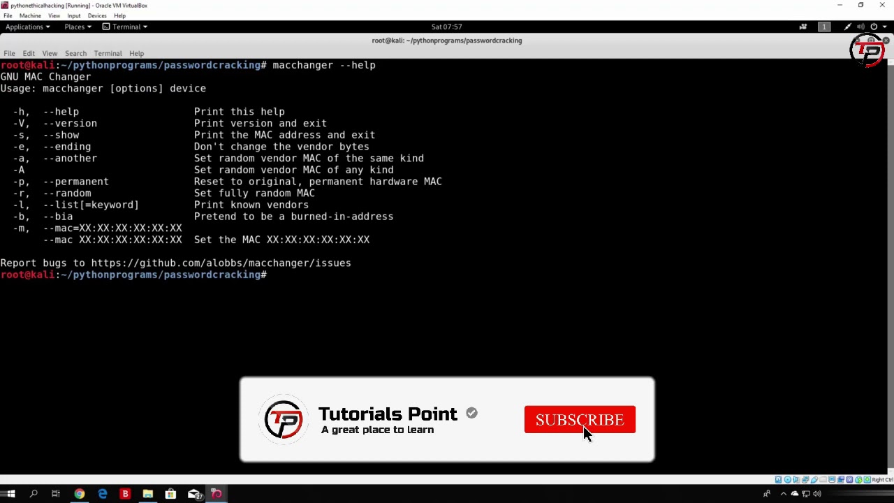
Task: Click the github macchanger issues URL
Action: 221,263
